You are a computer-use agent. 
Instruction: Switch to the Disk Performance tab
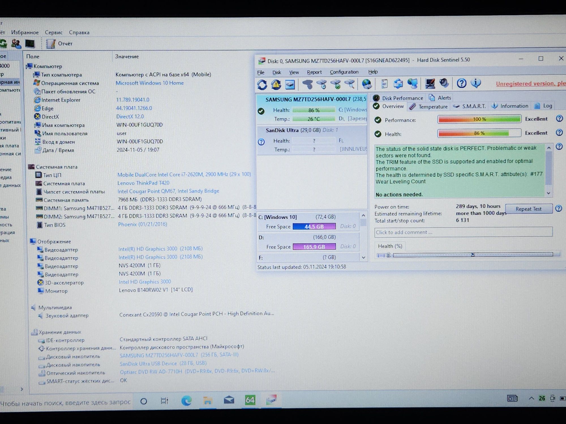tap(398, 98)
